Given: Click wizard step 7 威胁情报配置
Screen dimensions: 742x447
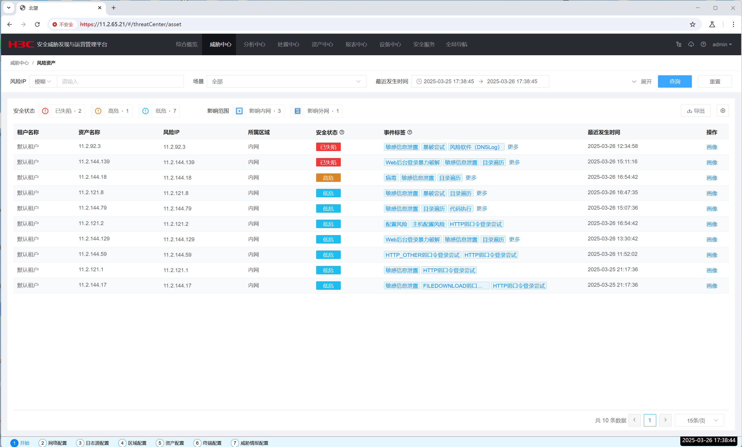Looking at the screenshot, I should click(x=250, y=443).
